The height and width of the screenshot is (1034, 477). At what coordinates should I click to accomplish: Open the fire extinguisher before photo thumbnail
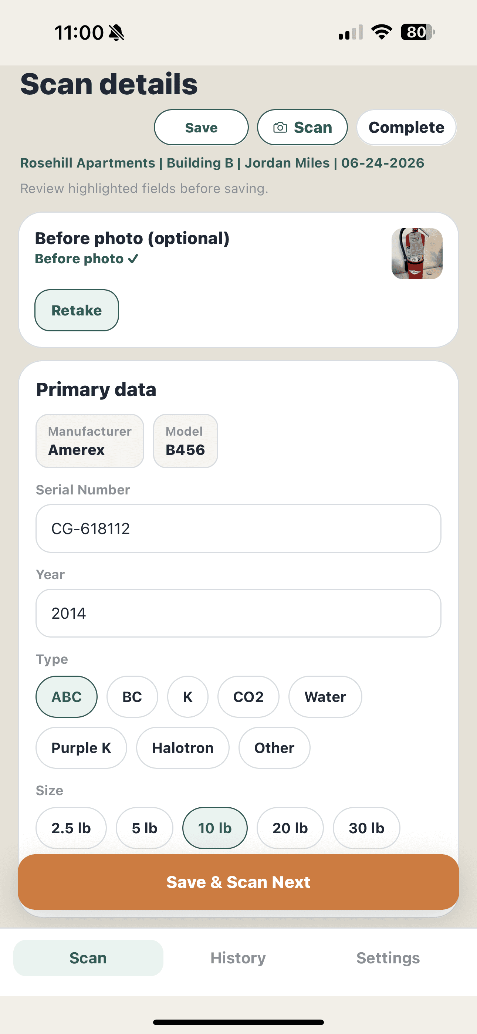pyautogui.click(x=417, y=254)
